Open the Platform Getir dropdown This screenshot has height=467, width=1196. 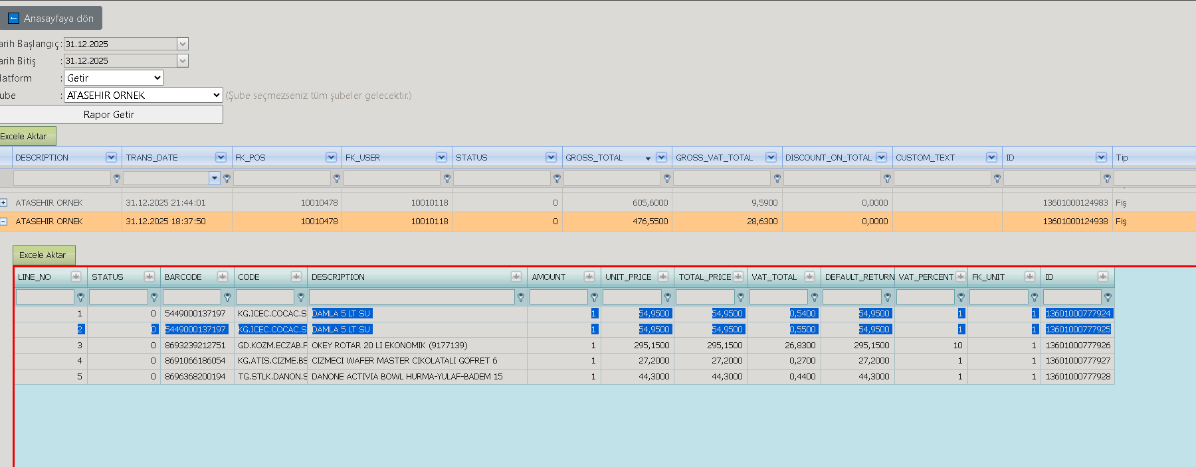point(114,78)
